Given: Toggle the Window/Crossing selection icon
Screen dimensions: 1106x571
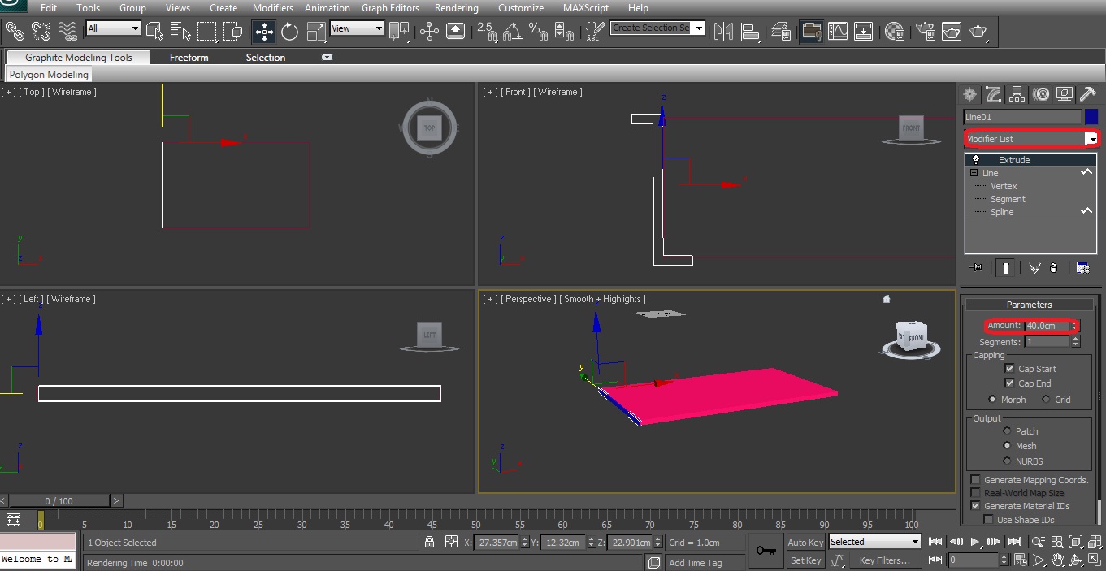Looking at the screenshot, I should click(233, 32).
